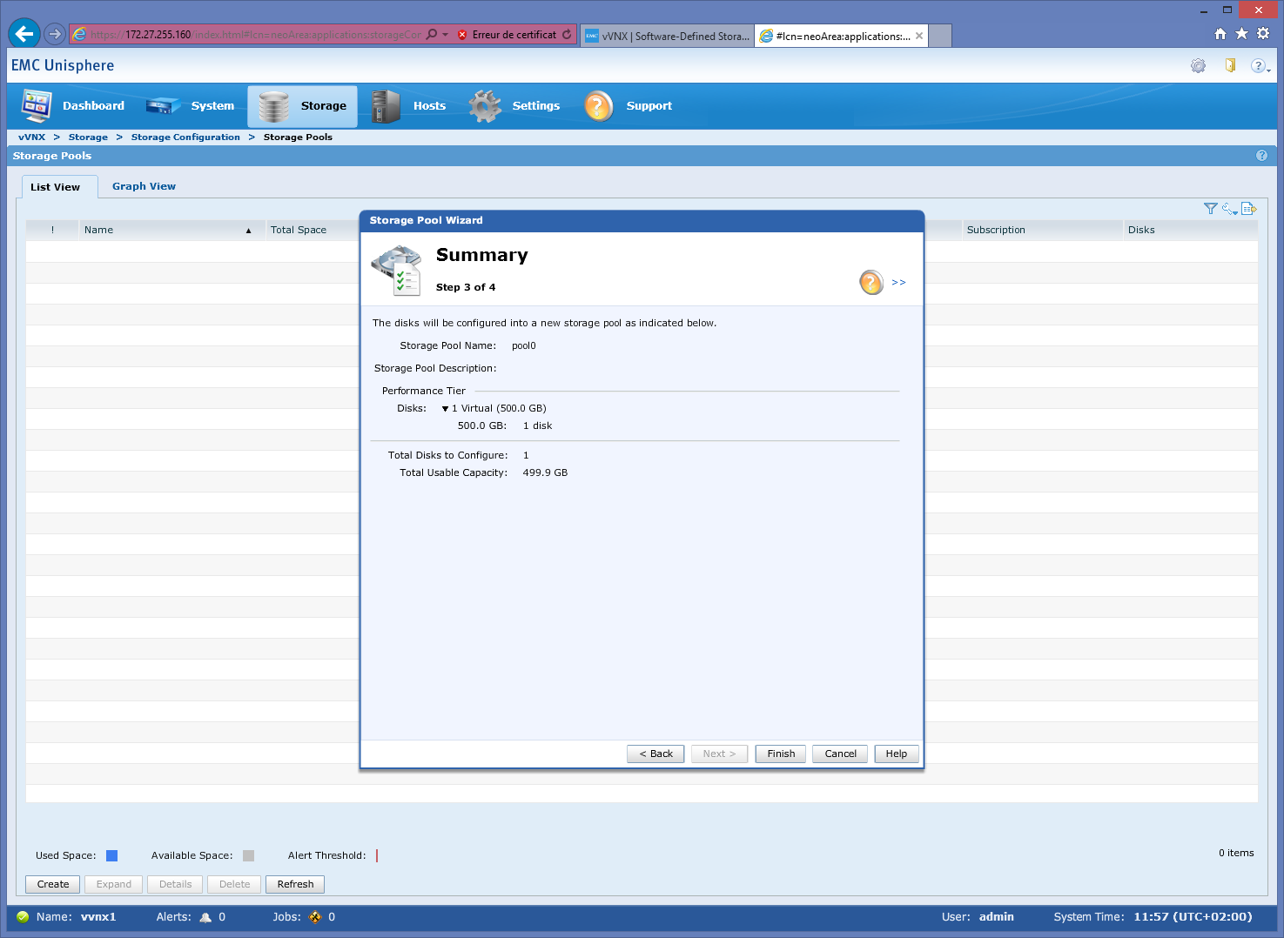The width and height of the screenshot is (1284, 938).
Task: Click the '499.9 GB' usable capacity value
Action: tap(545, 473)
